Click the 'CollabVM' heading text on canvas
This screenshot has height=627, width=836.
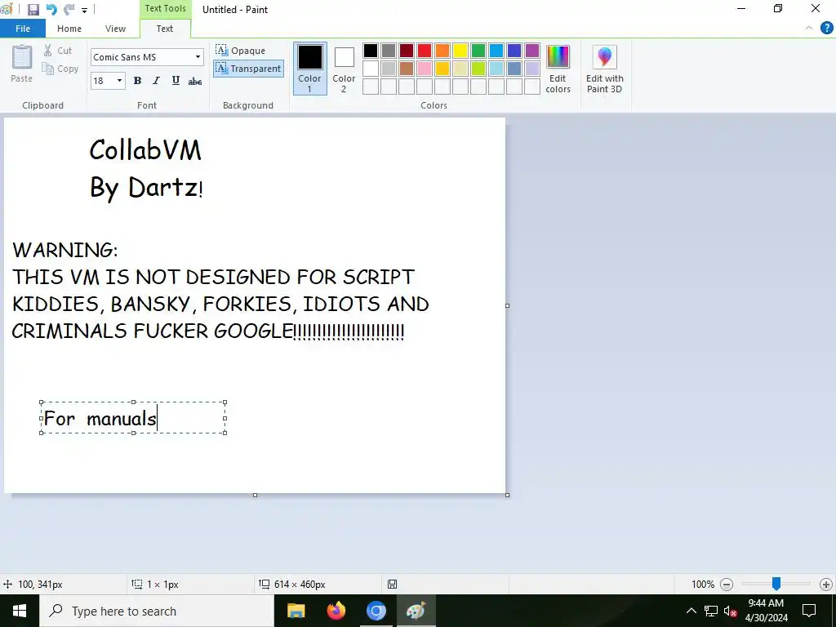click(x=145, y=150)
